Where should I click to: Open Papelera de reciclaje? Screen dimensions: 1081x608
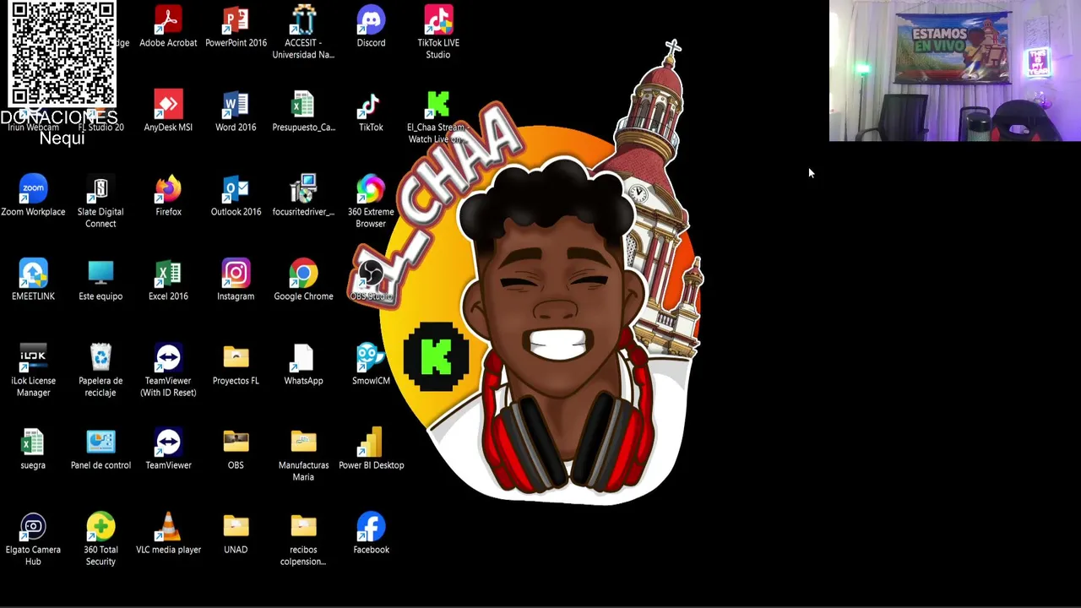click(x=100, y=371)
